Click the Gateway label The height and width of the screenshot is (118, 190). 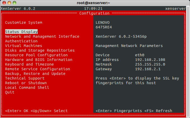click(x=104, y=69)
